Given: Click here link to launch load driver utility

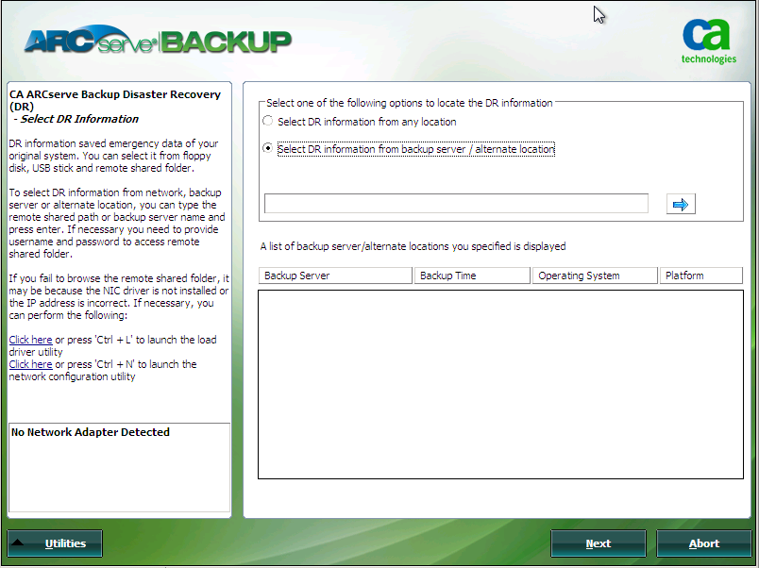Looking at the screenshot, I should [30, 340].
